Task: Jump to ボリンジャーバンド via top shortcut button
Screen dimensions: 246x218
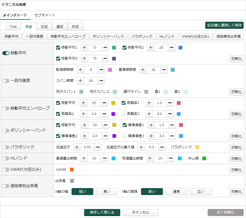Action: [x=108, y=36]
